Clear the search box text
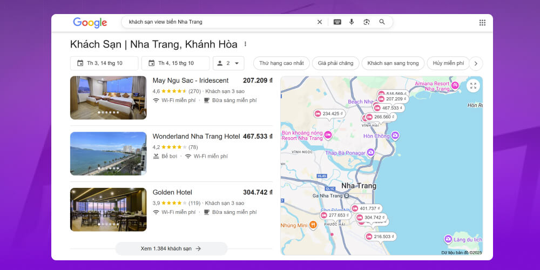Viewport: 540px width, 270px height. [319, 22]
